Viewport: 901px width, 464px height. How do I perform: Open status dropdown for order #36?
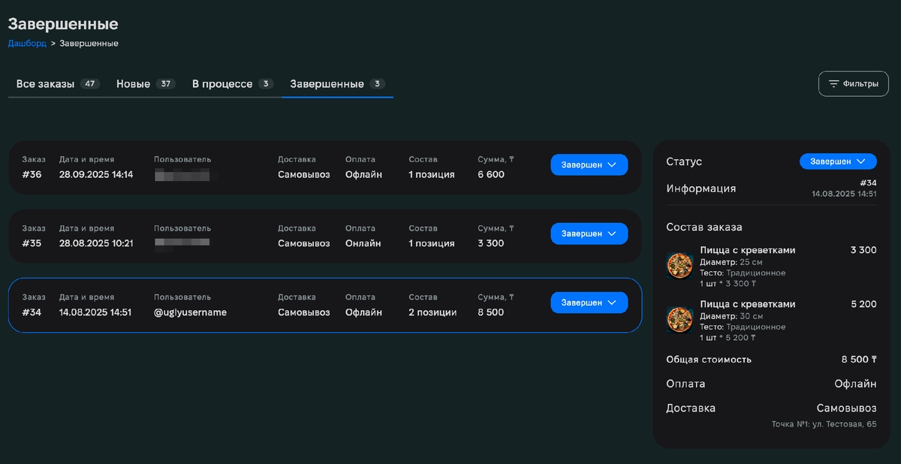pos(589,164)
